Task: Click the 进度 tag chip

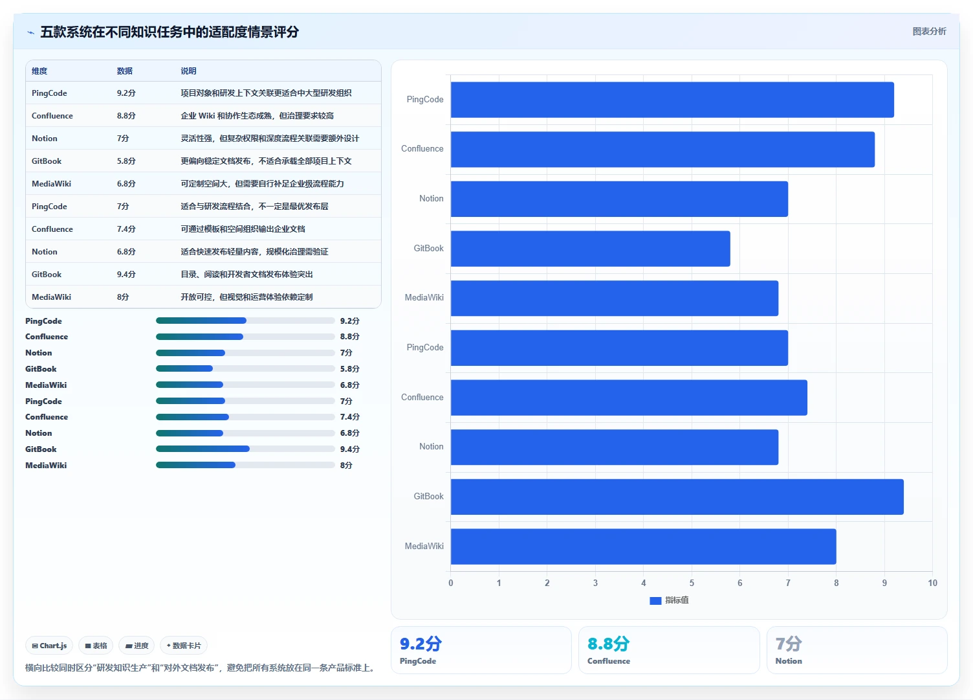Action: point(137,646)
